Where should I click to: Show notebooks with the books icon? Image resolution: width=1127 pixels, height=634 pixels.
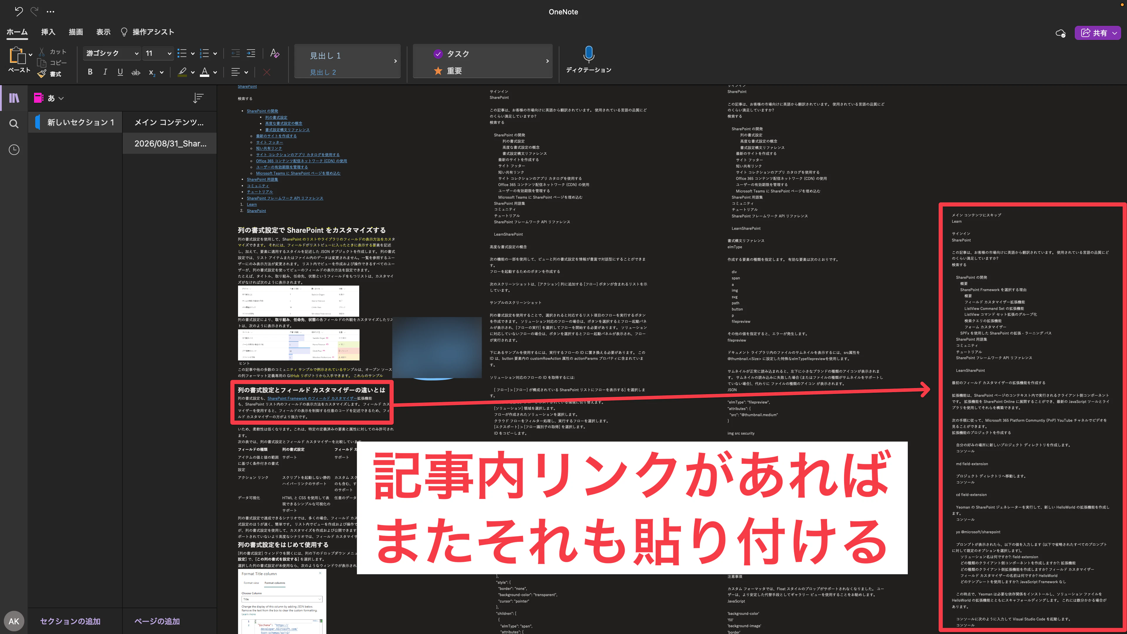14,97
